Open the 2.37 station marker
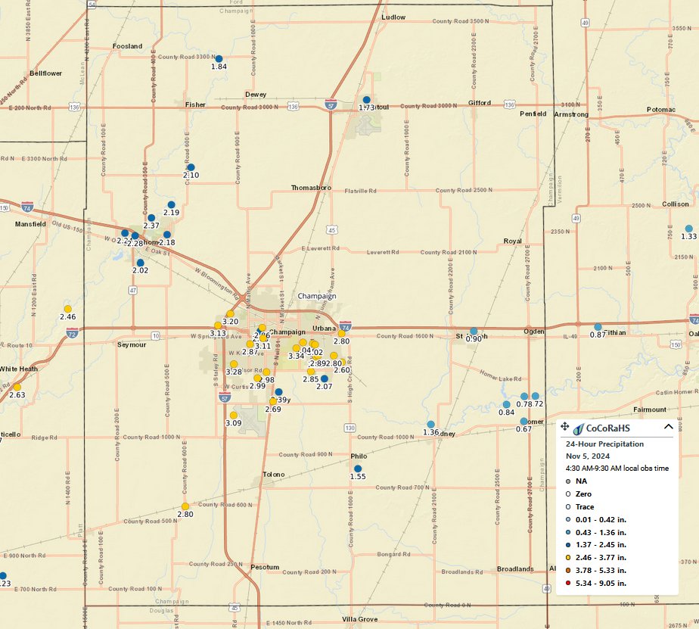The width and height of the screenshot is (699, 629). click(151, 218)
